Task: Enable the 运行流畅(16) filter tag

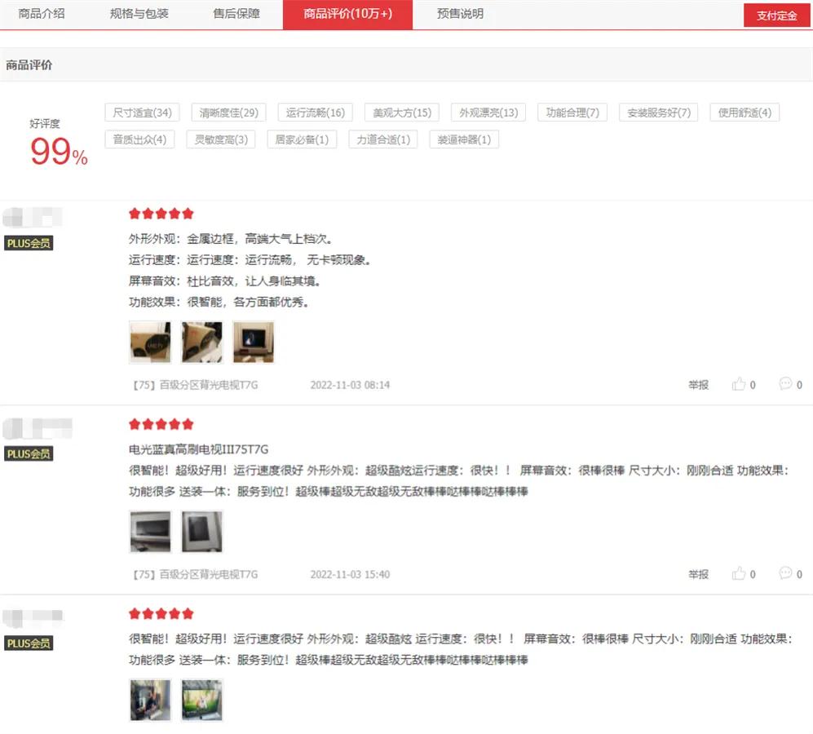Action: pos(314,113)
